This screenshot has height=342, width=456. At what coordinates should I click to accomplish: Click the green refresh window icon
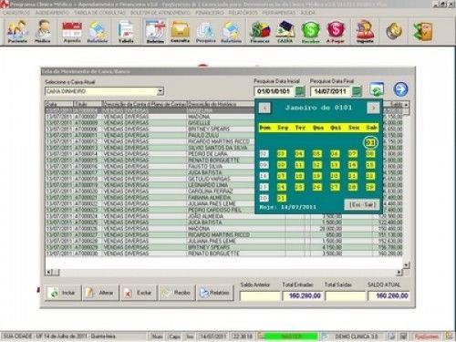[x=377, y=89]
